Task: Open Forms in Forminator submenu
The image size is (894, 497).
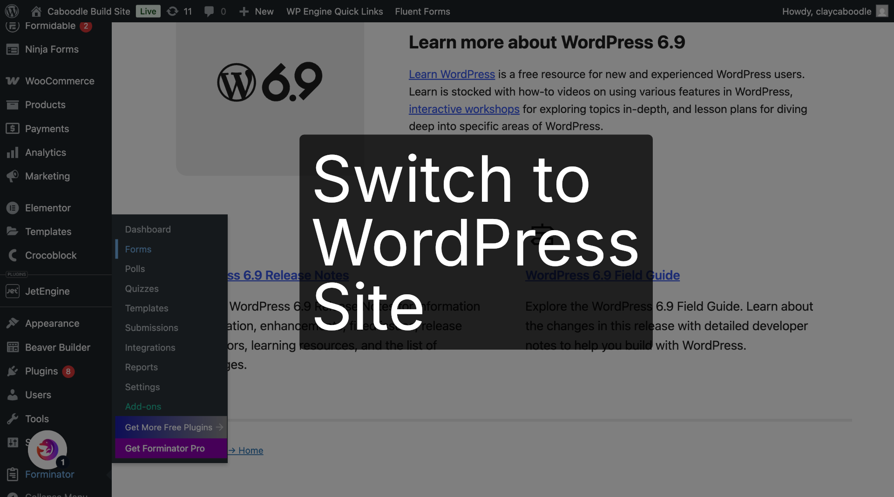Action: 138,249
